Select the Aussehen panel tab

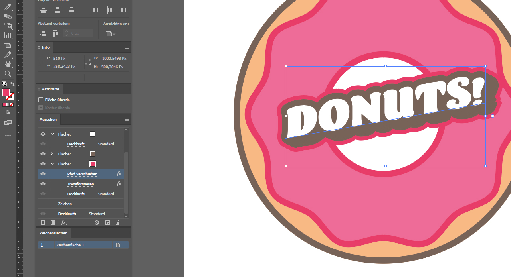click(48, 119)
